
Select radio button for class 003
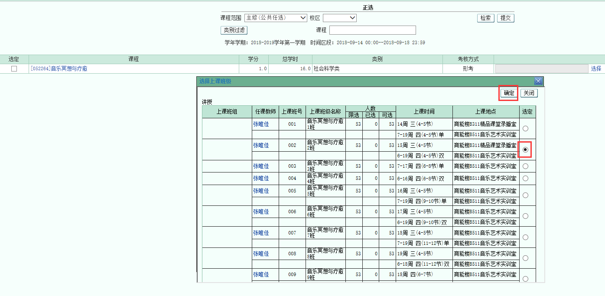(x=525, y=166)
